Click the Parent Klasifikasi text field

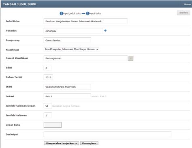(85, 58)
